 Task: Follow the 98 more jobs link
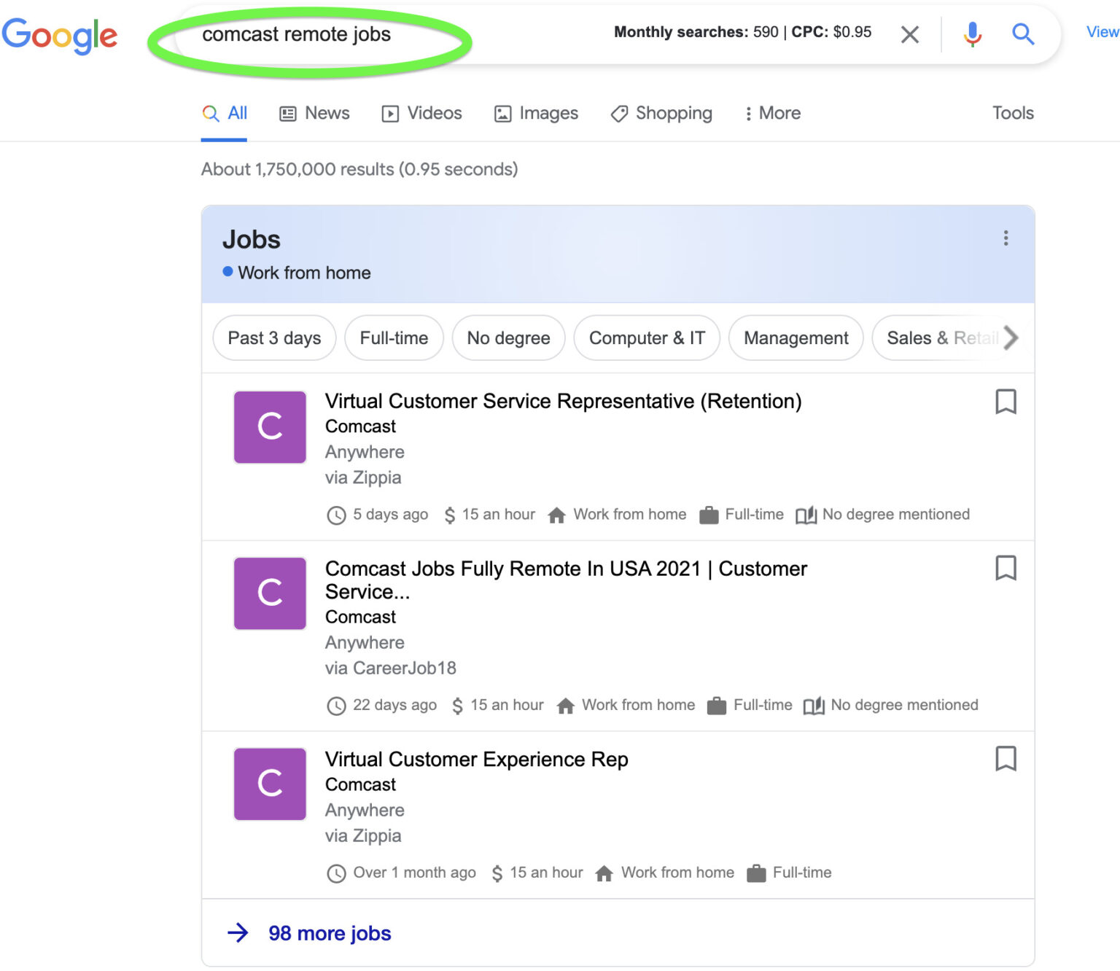330,933
